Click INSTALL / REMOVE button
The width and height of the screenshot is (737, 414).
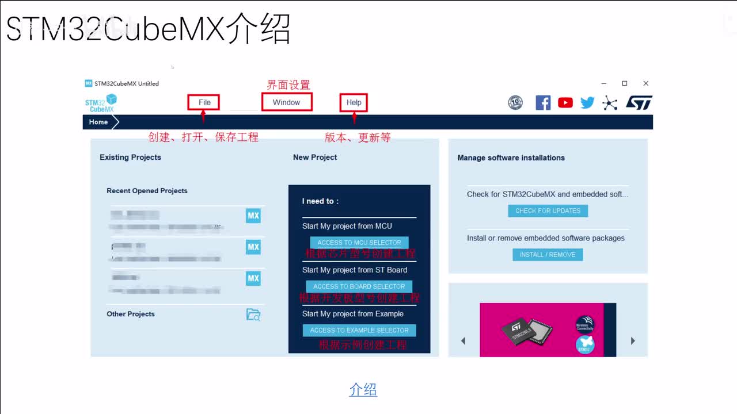tap(548, 255)
